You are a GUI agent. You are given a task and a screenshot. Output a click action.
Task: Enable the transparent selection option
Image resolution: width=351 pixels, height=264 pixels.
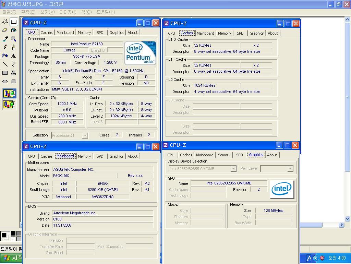tap(9, 104)
